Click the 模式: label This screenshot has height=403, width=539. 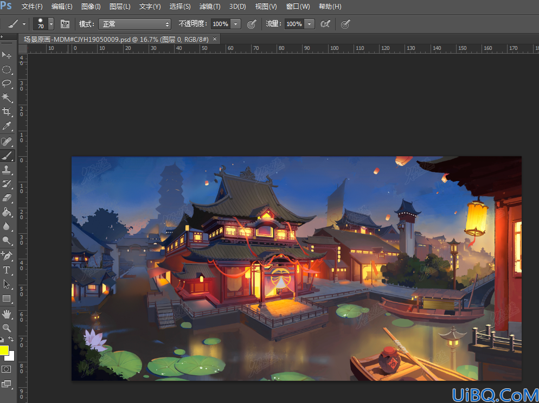coord(87,24)
